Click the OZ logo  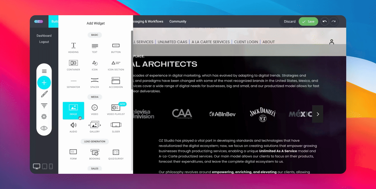(x=38, y=22)
